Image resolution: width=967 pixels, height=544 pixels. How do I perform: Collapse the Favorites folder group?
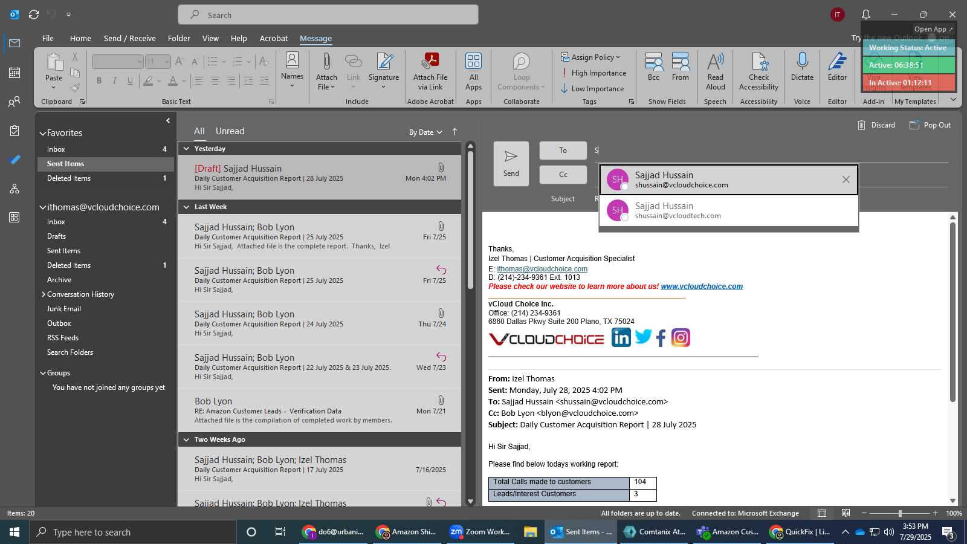coord(43,134)
